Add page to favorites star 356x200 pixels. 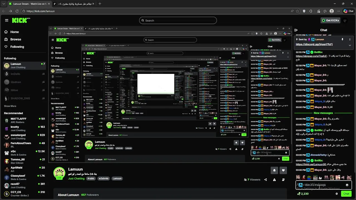point(297,11)
